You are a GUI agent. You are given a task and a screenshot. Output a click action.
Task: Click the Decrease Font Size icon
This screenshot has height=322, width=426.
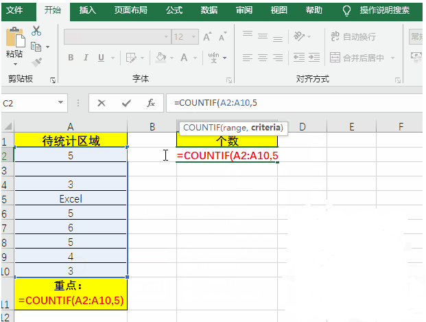pyautogui.click(x=222, y=36)
